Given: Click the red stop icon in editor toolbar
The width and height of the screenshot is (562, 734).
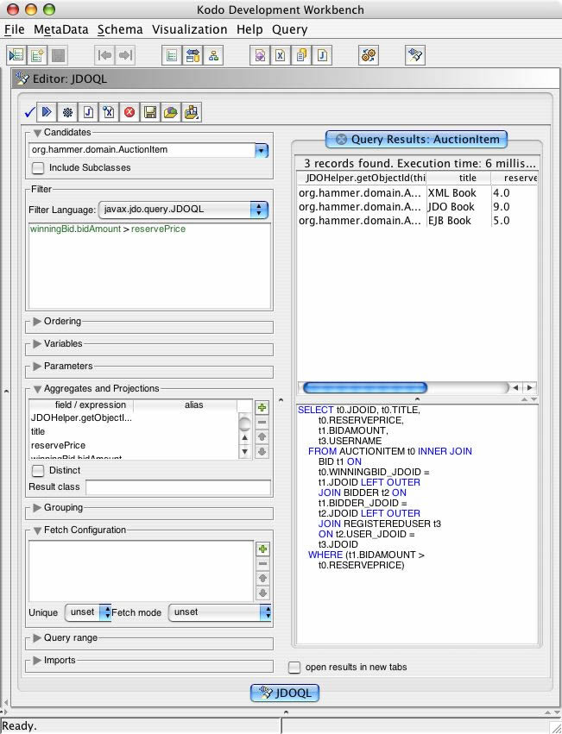Looking at the screenshot, I should [x=129, y=111].
